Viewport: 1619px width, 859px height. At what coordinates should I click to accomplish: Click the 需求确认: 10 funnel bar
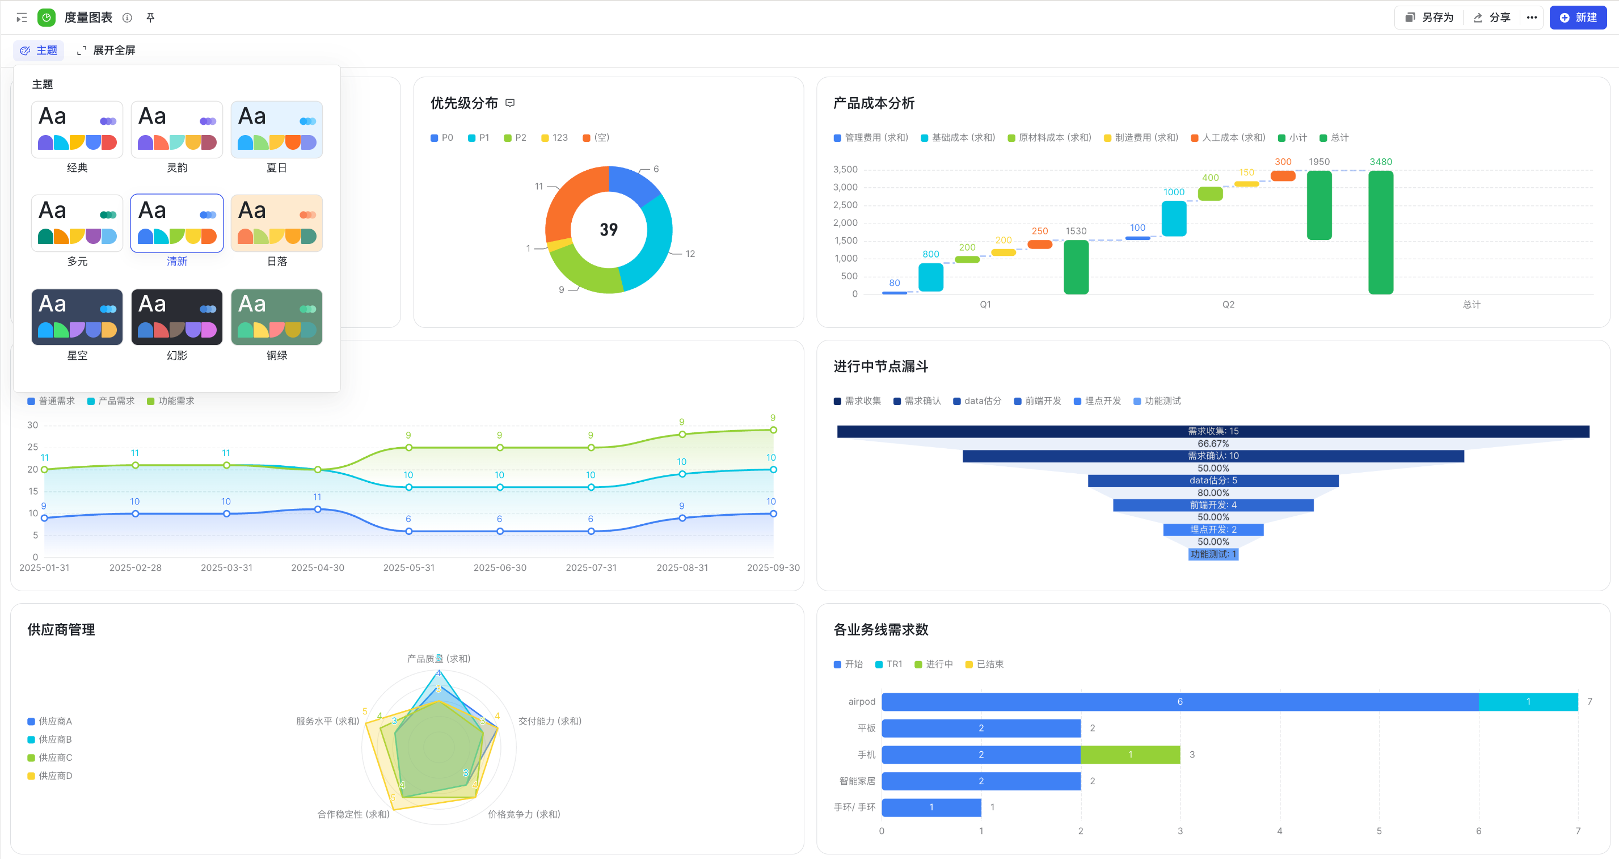click(1213, 456)
